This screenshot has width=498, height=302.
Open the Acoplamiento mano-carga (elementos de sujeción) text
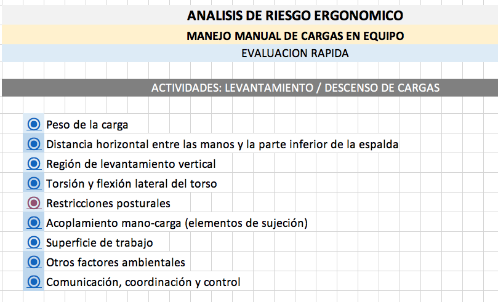point(177,223)
